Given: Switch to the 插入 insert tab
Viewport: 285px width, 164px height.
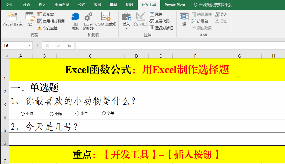Looking at the screenshot, I should (42, 5).
